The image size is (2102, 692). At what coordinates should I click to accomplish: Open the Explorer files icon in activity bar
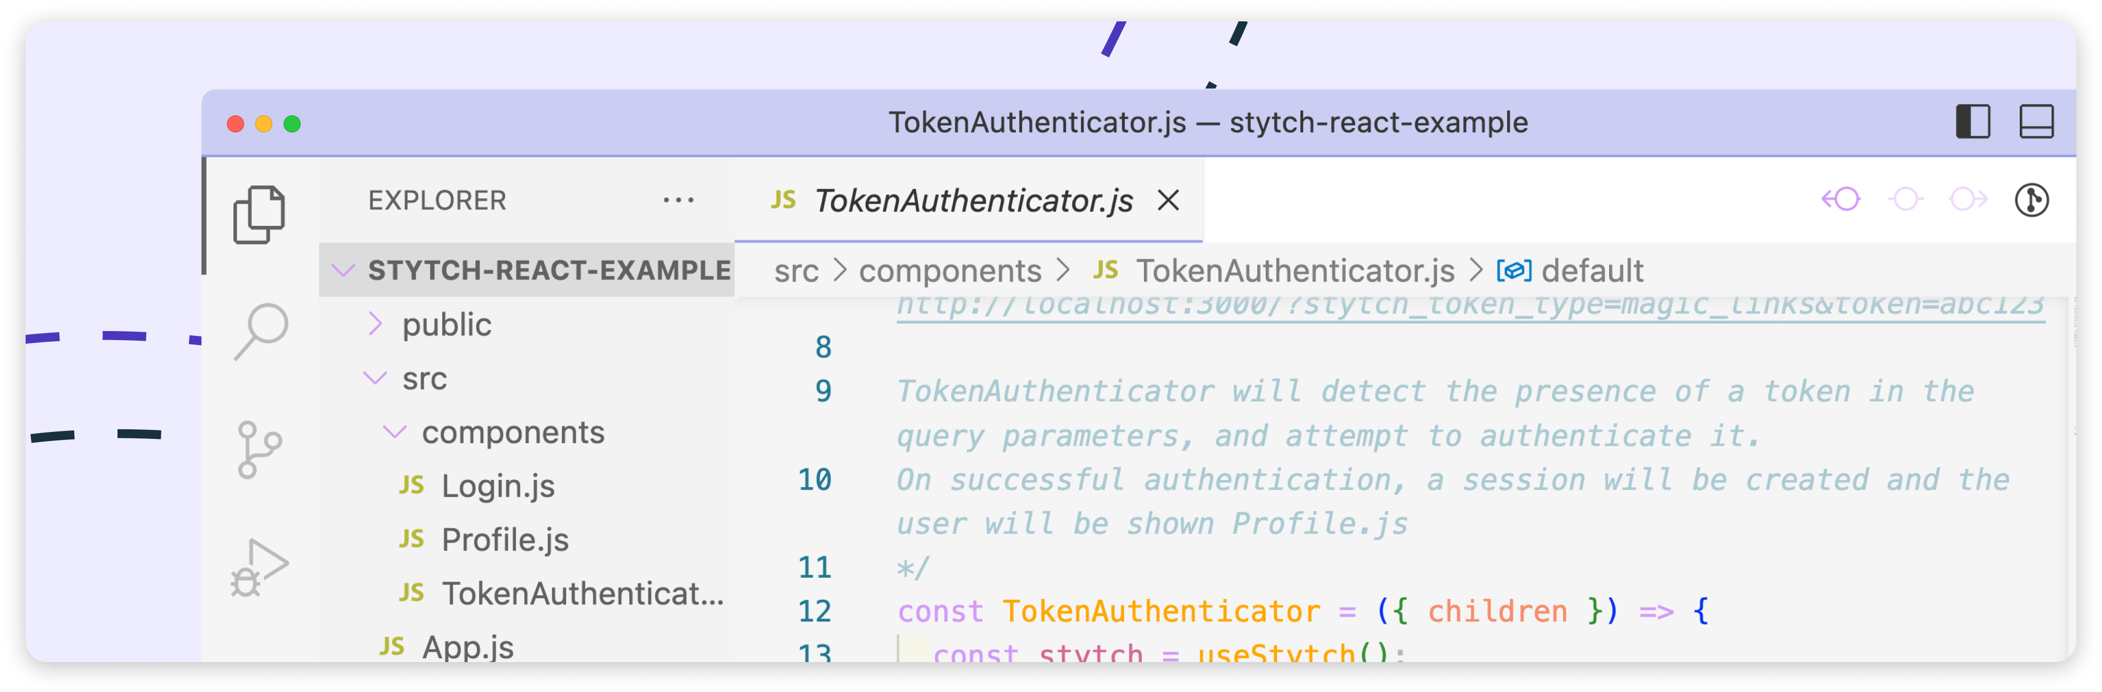[258, 215]
